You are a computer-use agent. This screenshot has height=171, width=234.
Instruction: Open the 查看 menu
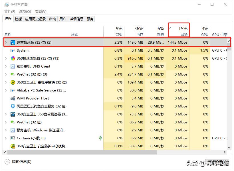click(x=41, y=12)
